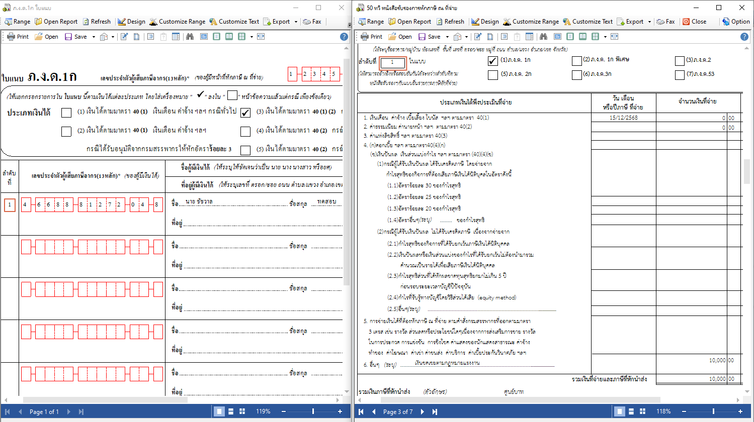Go to next page in right window
The height and width of the screenshot is (422, 754).
[422, 411]
